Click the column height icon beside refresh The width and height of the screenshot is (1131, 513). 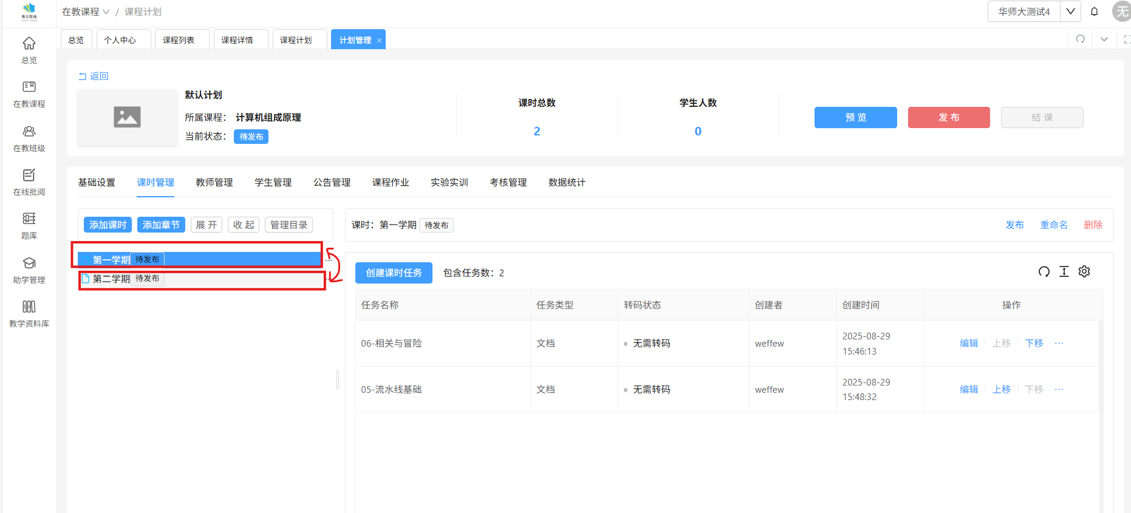(1064, 271)
